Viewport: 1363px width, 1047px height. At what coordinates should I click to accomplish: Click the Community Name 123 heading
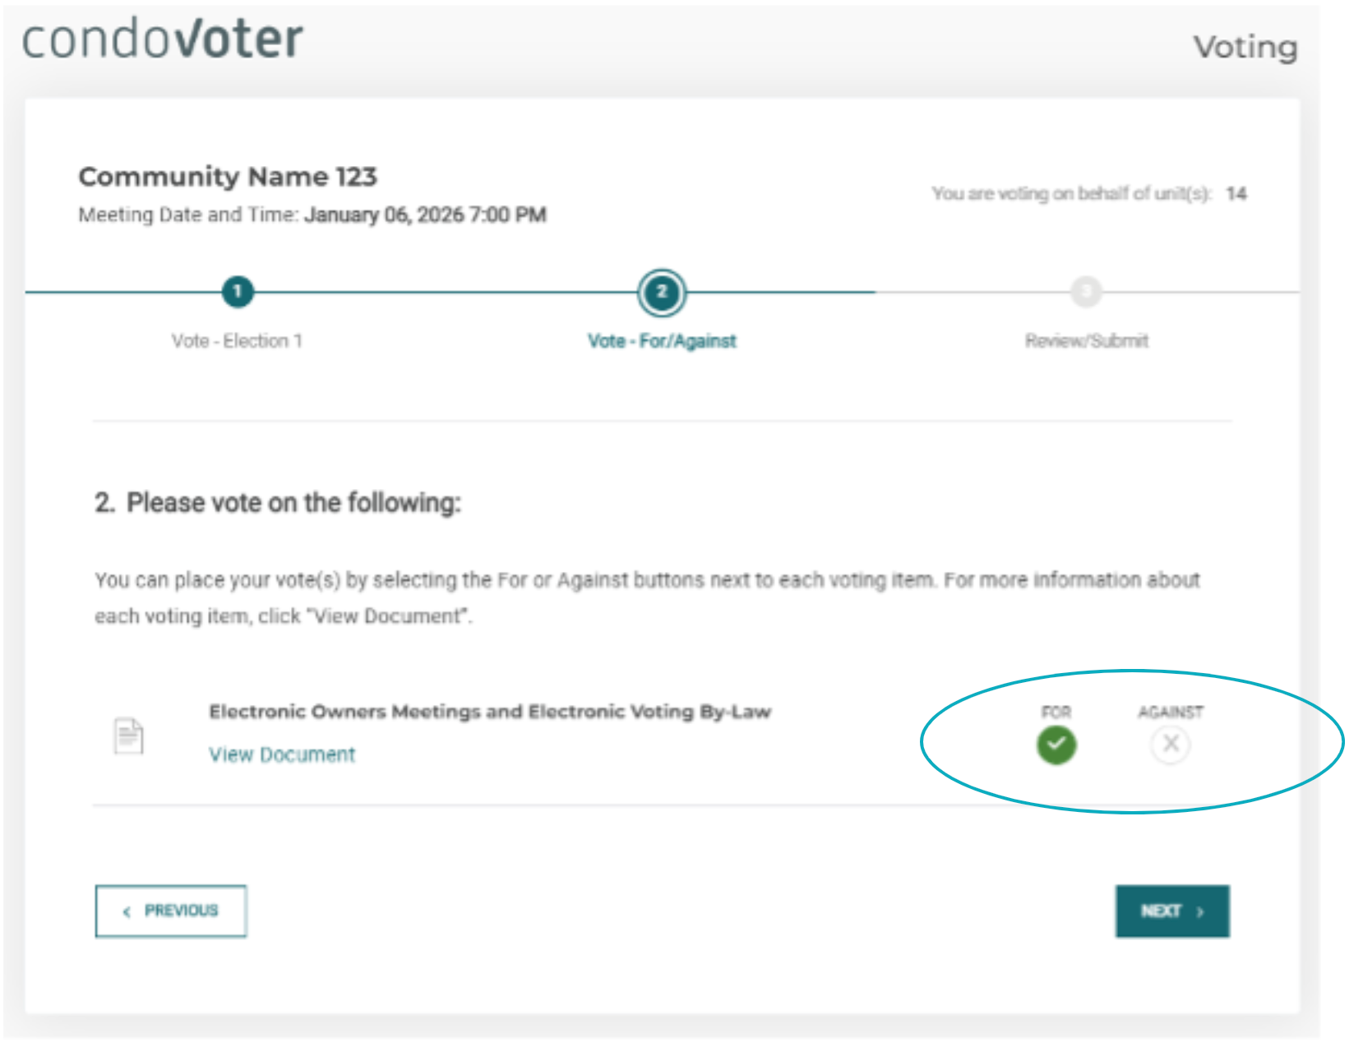(228, 177)
